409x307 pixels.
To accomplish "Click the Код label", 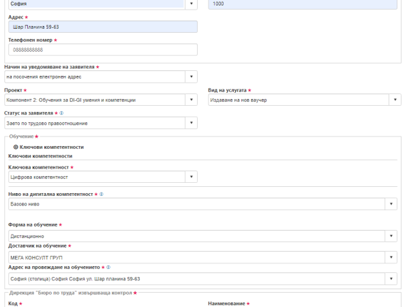I will click(13, 304).
